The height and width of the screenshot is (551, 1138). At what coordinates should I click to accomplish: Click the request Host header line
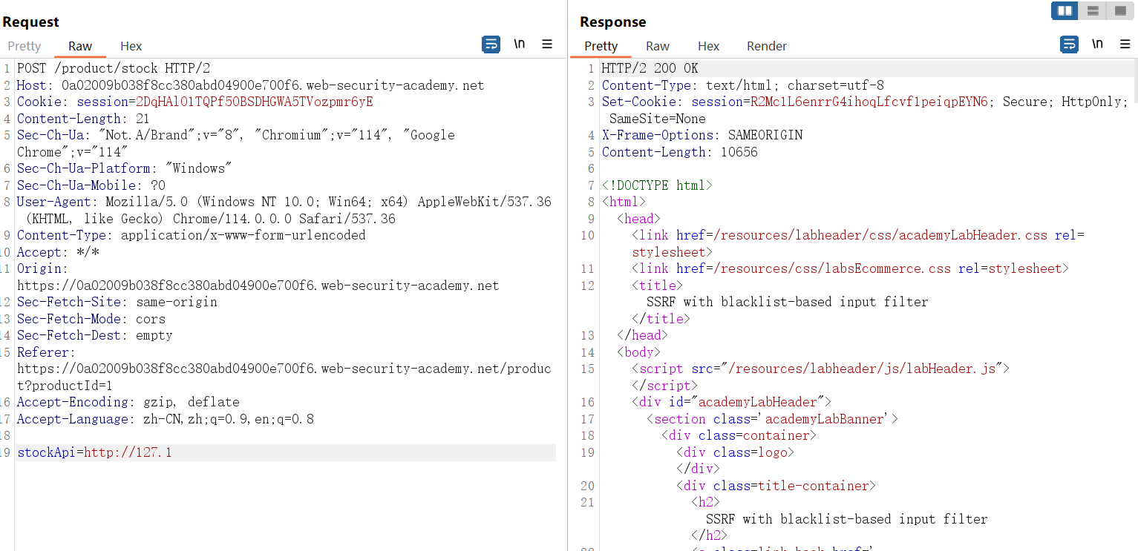(250, 85)
